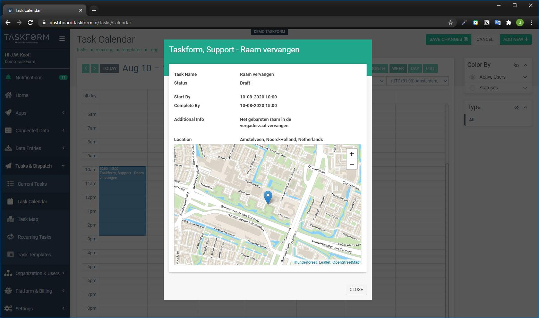The height and width of the screenshot is (318, 539).
Task: Click the Organization & Users hierarchy icon
Action: (x=8, y=273)
